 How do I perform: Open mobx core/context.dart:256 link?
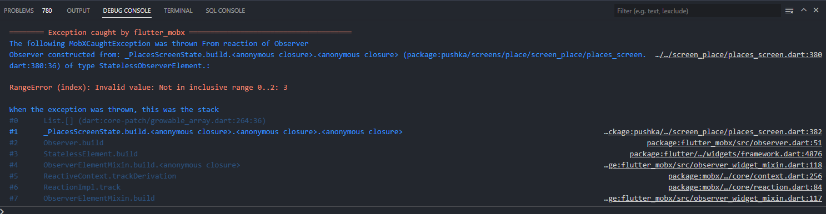point(745,176)
